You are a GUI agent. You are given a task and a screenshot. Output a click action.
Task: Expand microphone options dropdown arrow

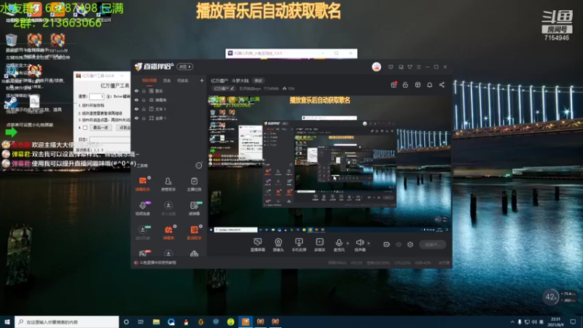[348, 243]
